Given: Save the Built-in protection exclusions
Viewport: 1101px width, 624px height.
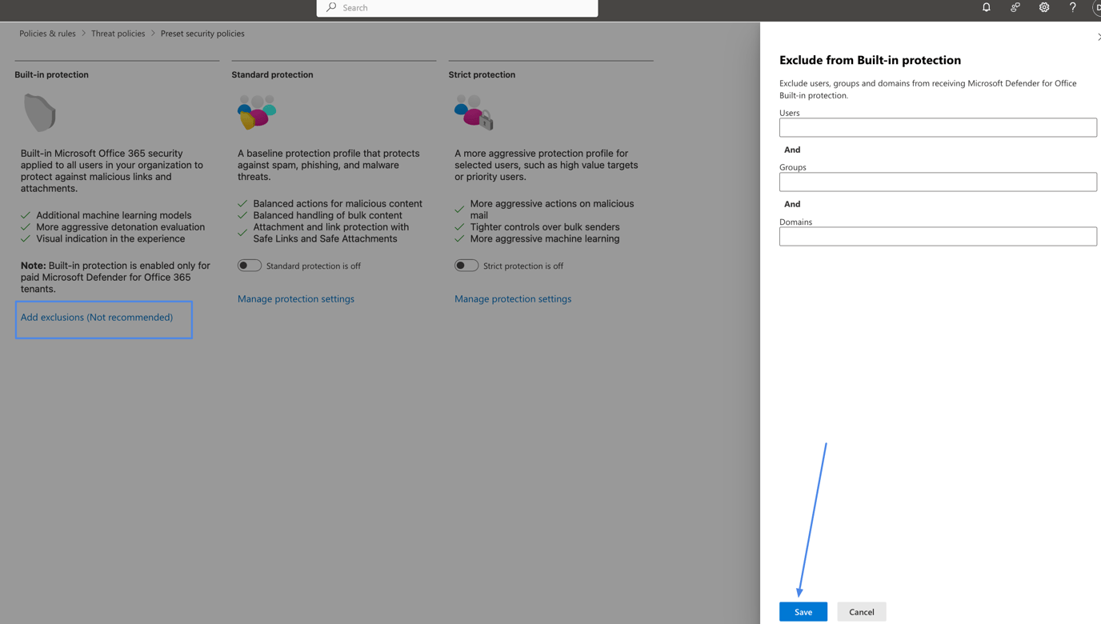Looking at the screenshot, I should tap(803, 610).
